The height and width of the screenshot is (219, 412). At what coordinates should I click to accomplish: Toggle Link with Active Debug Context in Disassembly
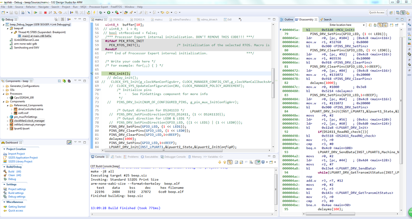click(380, 25)
